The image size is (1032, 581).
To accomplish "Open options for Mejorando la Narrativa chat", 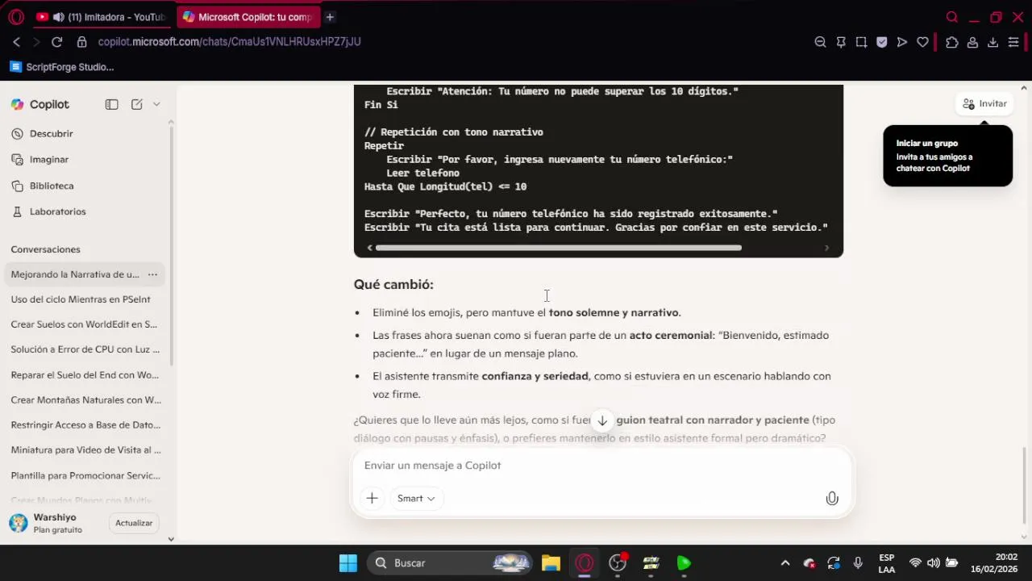I will (x=152, y=274).
